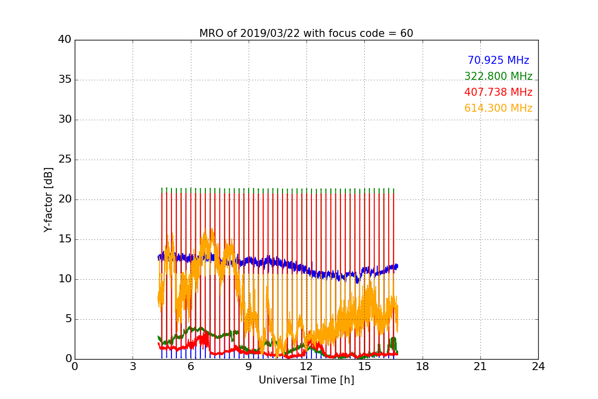Select the '614.300 MHz' legend label
This screenshot has width=598, height=399.
click(498, 108)
